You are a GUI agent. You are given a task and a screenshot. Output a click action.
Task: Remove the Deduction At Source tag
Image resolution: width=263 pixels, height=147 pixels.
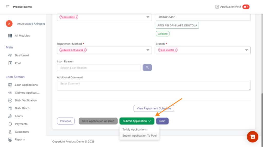click(x=85, y=50)
